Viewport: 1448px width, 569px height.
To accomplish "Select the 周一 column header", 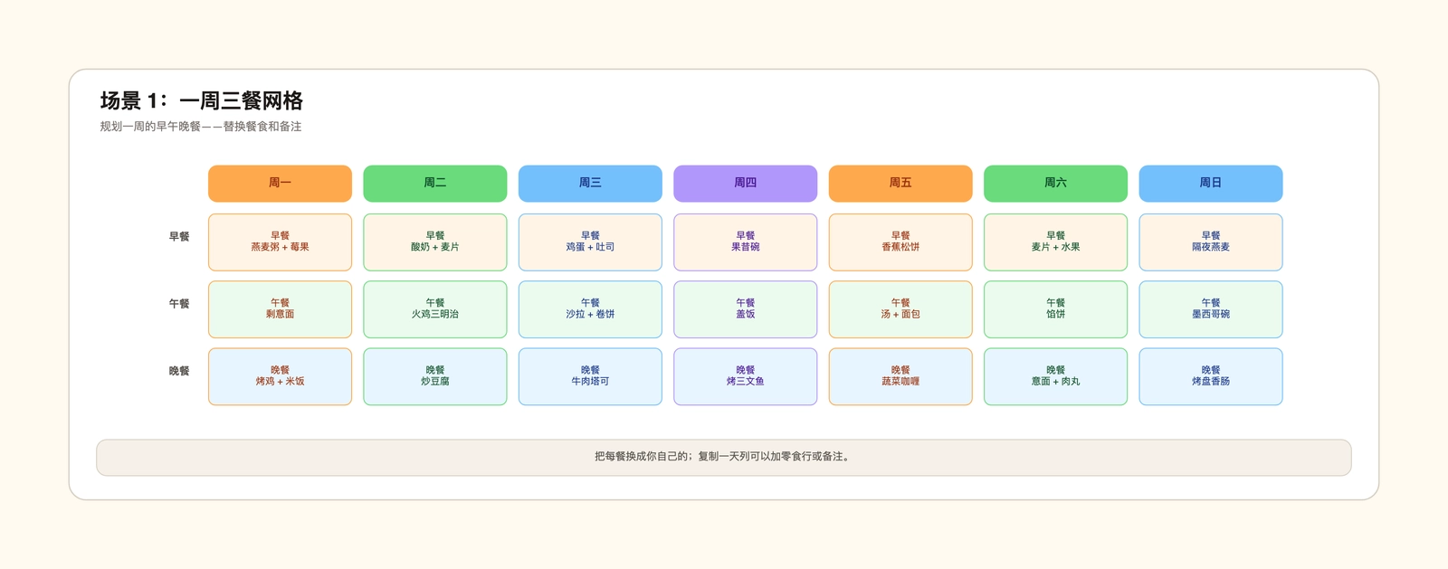I will (280, 184).
